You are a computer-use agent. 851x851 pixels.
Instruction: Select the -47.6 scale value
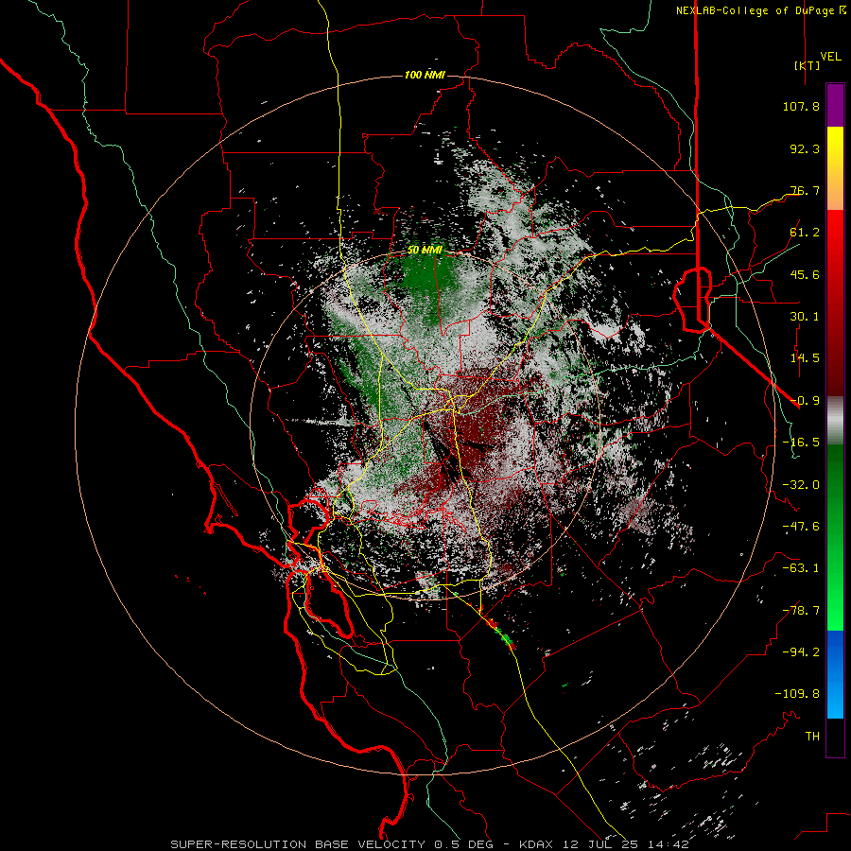pyautogui.click(x=801, y=527)
